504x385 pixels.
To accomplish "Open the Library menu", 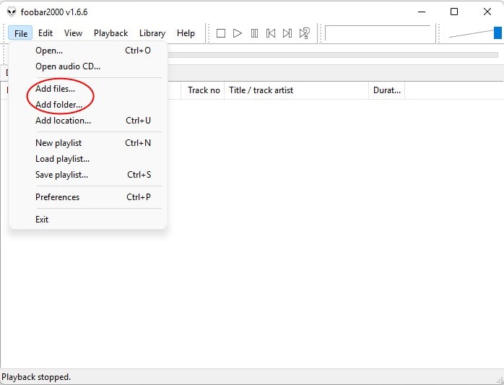I will (152, 33).
